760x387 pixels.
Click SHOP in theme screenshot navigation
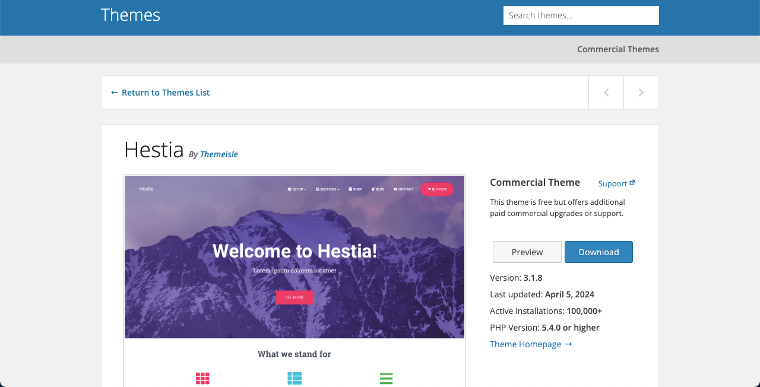(x=356, y=189)
